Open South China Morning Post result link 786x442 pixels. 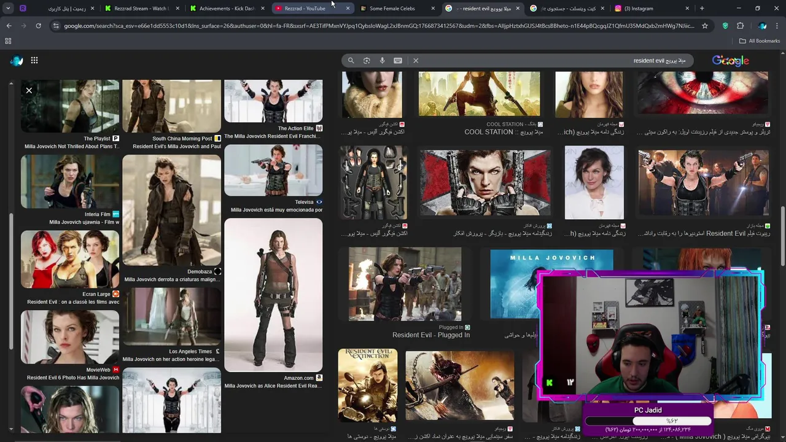177,147
